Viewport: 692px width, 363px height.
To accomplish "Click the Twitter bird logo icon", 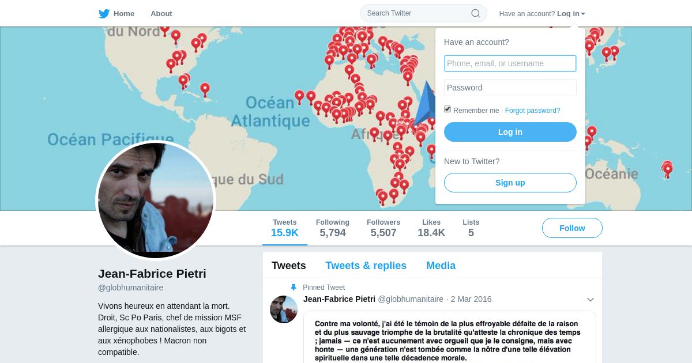I will pyautogui.click(x=104, y=14).
